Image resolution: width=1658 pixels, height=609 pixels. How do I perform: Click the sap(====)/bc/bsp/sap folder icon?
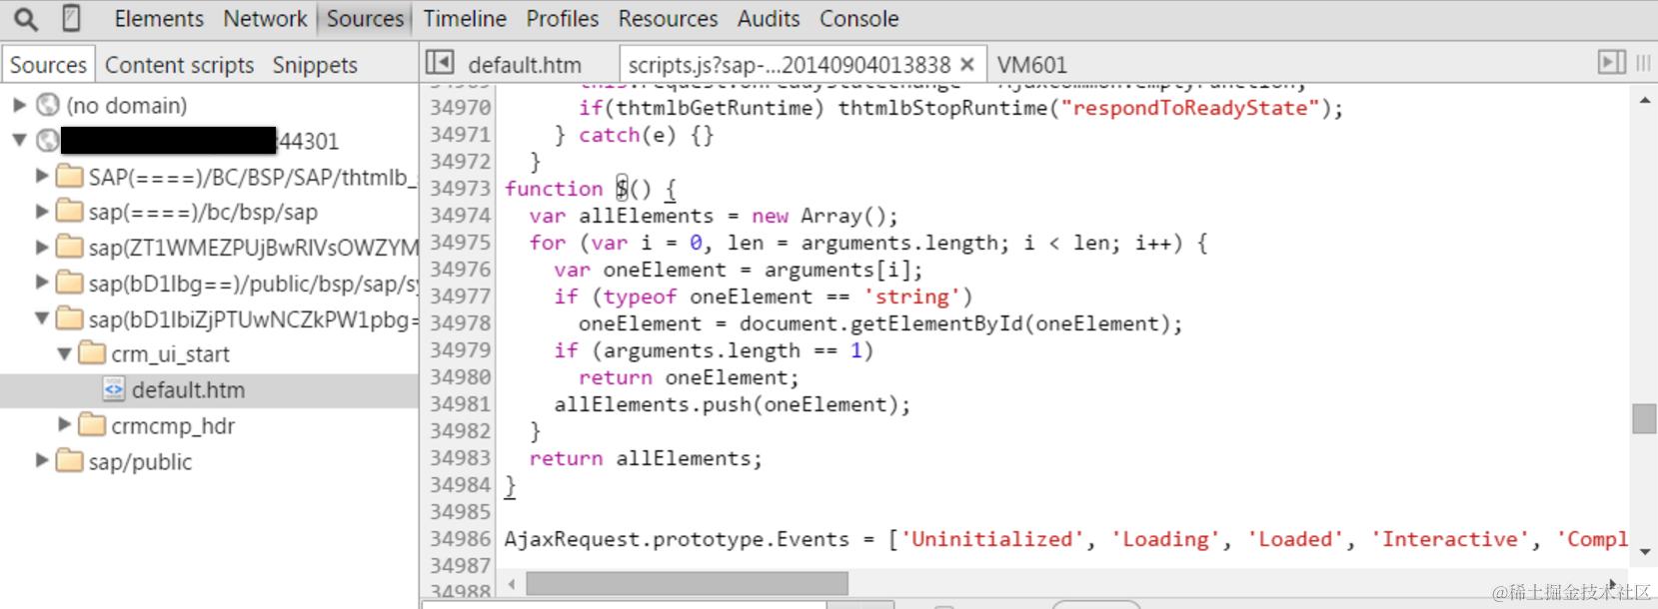[x=70, y=211]
